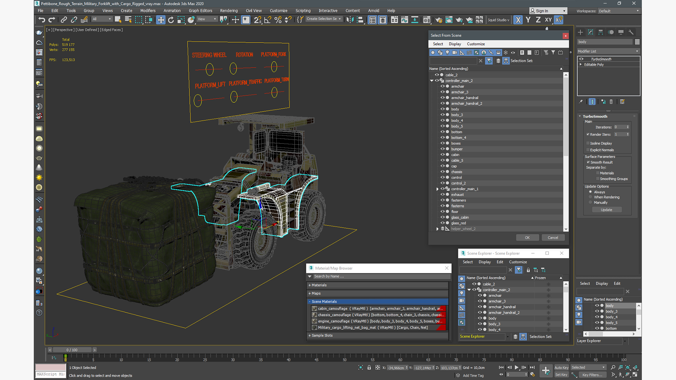Open the Create Selection Set dropdown

pos(324,19)
